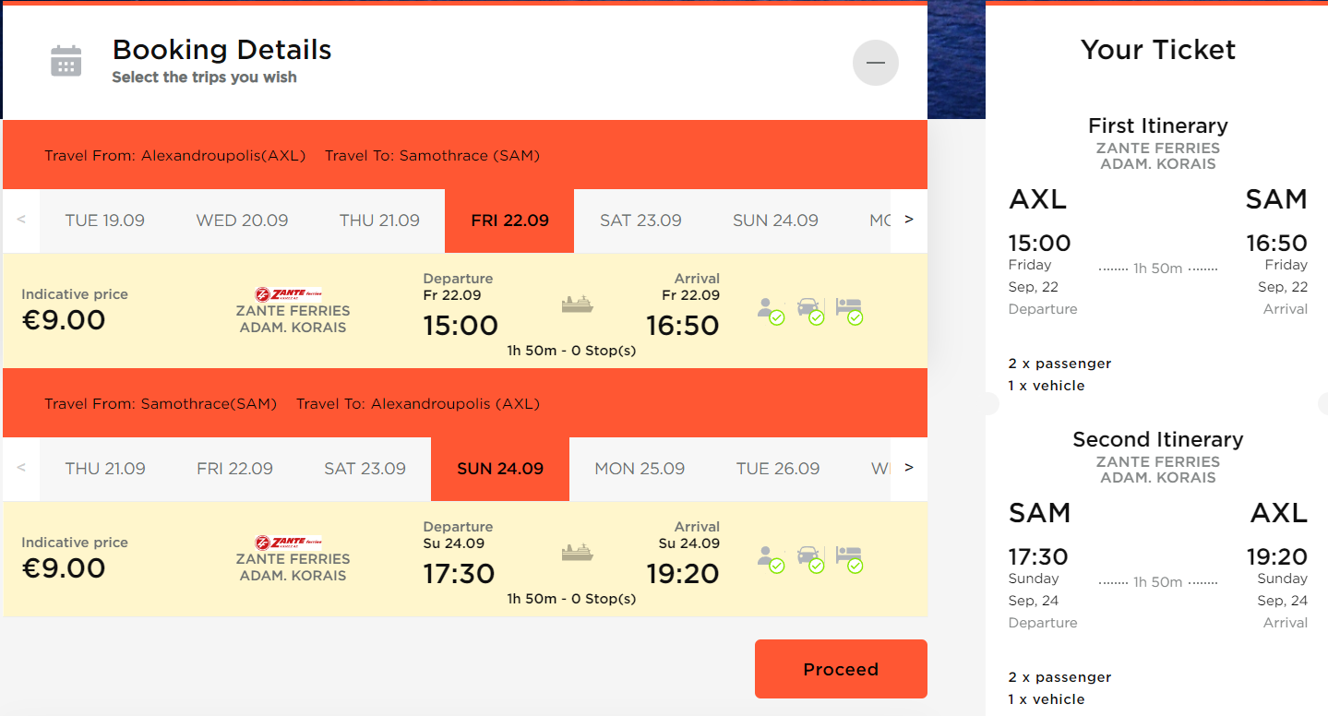Select SAT 23.09 outbound date tab
The image size is (1328, 716).
640,221
